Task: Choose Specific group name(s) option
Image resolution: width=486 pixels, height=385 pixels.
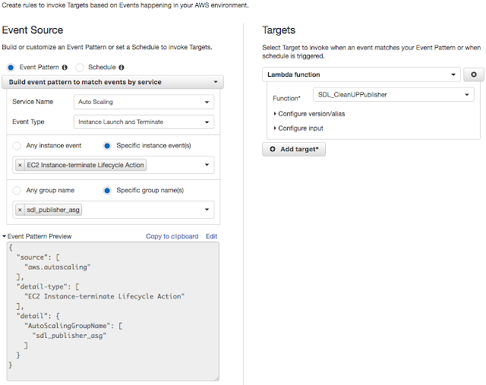Action: point(107,190)
